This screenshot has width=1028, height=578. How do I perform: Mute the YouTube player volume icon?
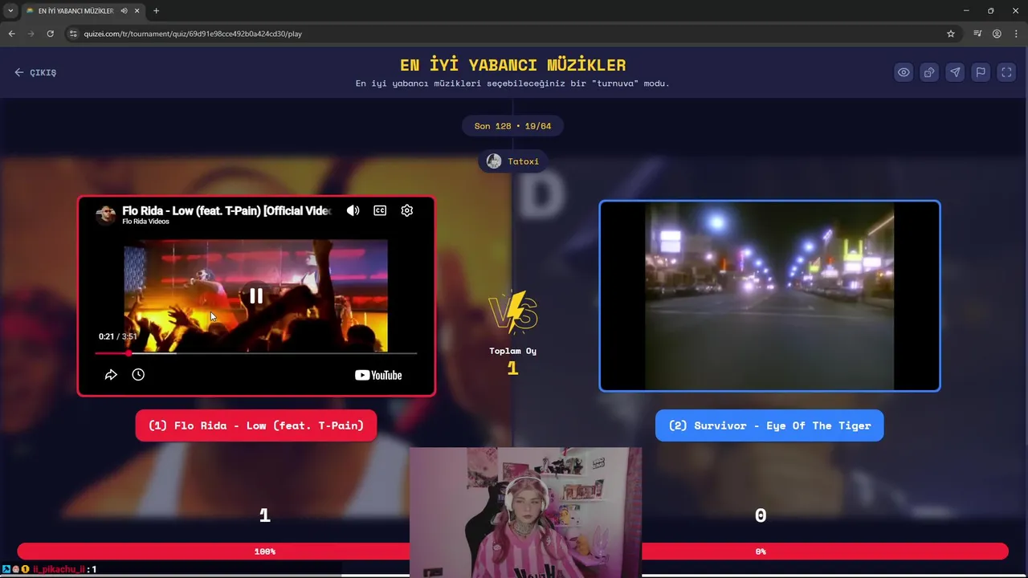pyautogui.click(x=353, y=210)
